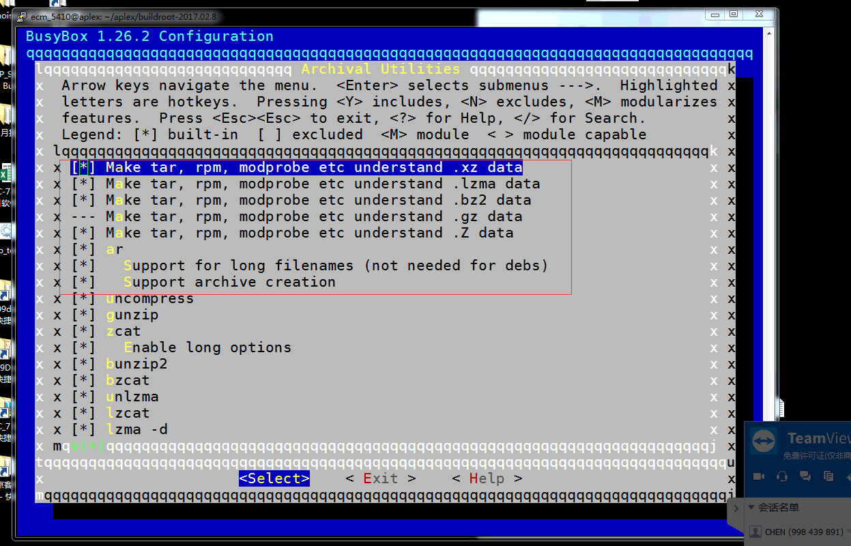Toggle .Z data support checkbox
This screenshot has width=851, height=546.
pyautogui.click(x=83, y=233)
